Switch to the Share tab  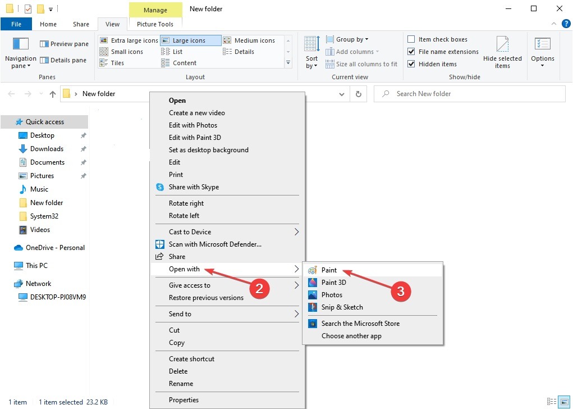tap(81, 24)
